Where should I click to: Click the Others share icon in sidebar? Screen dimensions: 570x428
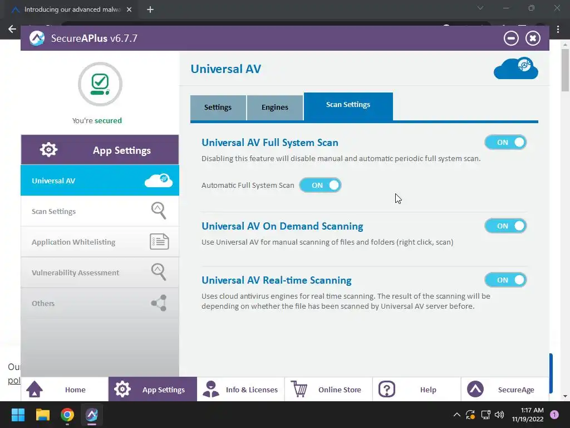[159, 303]
